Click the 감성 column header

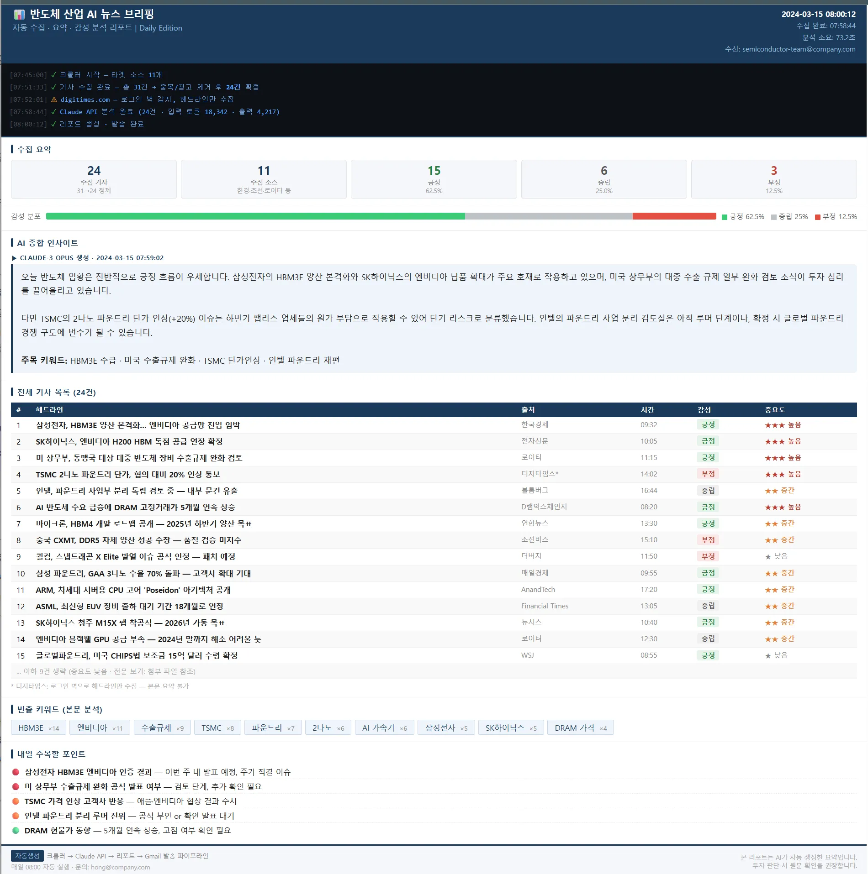click(704, 410)
